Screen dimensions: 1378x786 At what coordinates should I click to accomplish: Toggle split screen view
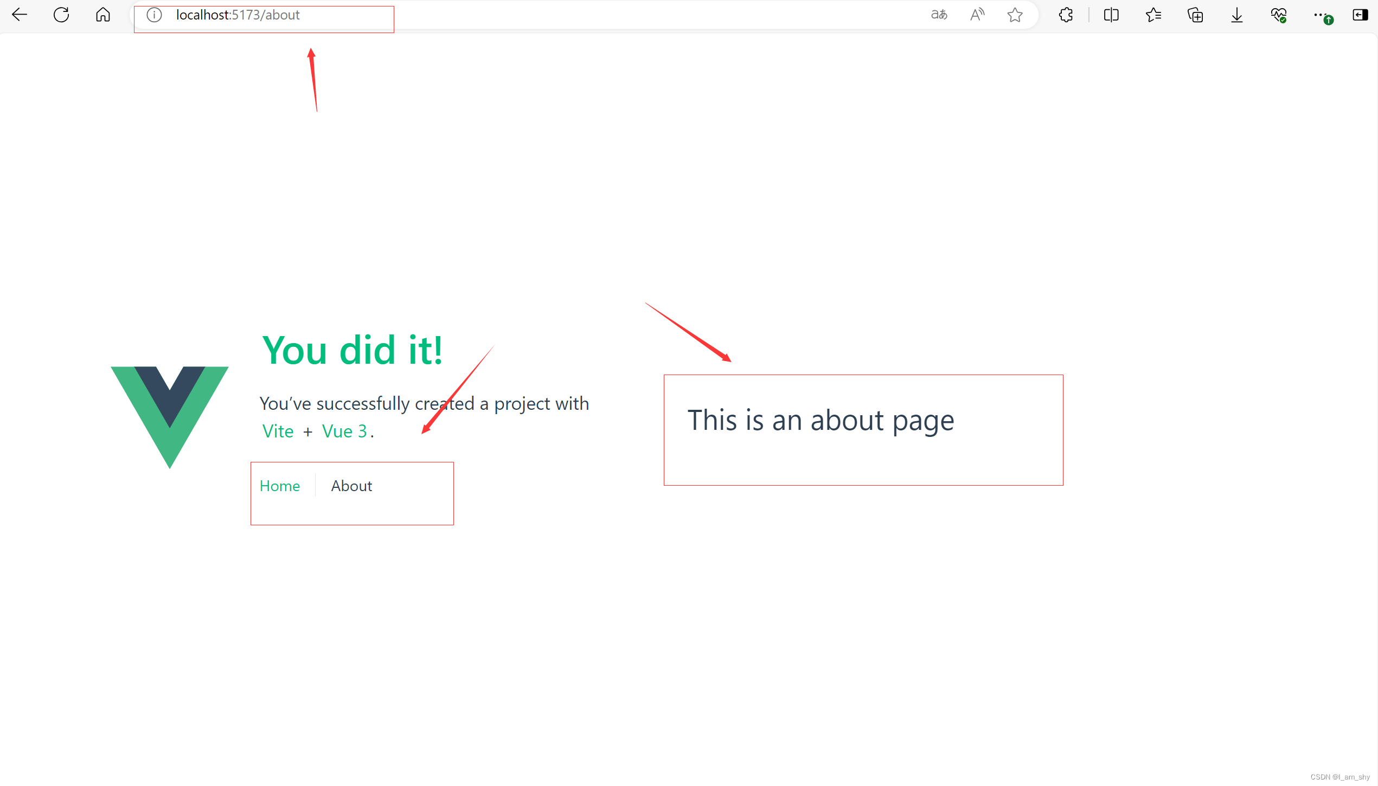click(x=1111, y=15)
